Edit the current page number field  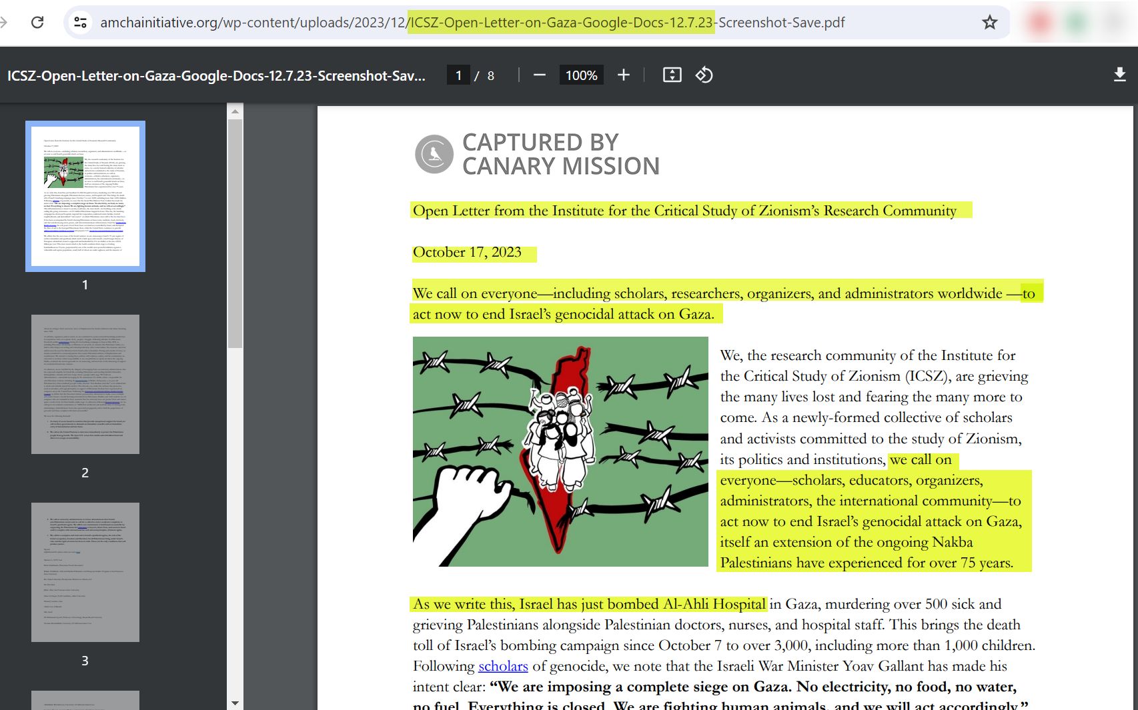(458, 75)
